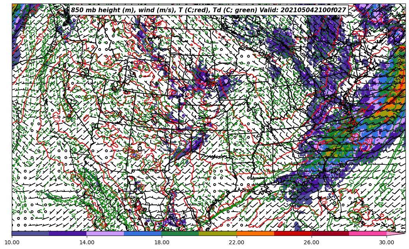409x249 pixels.
Task: Select the green 18–20 colorbar segment
Action: (x=180, y=233)
